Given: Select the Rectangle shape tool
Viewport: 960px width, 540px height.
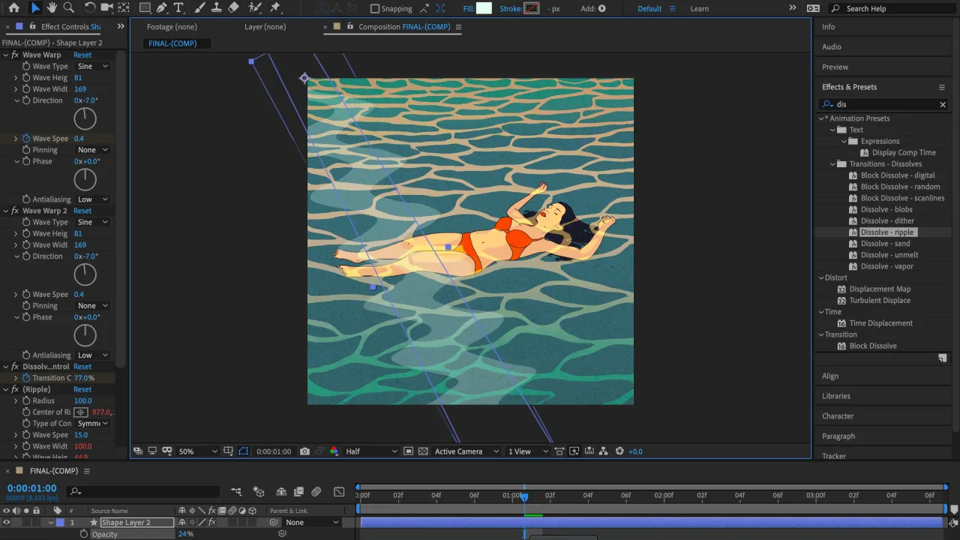Looking at the screenshot, I should [145, 8].
